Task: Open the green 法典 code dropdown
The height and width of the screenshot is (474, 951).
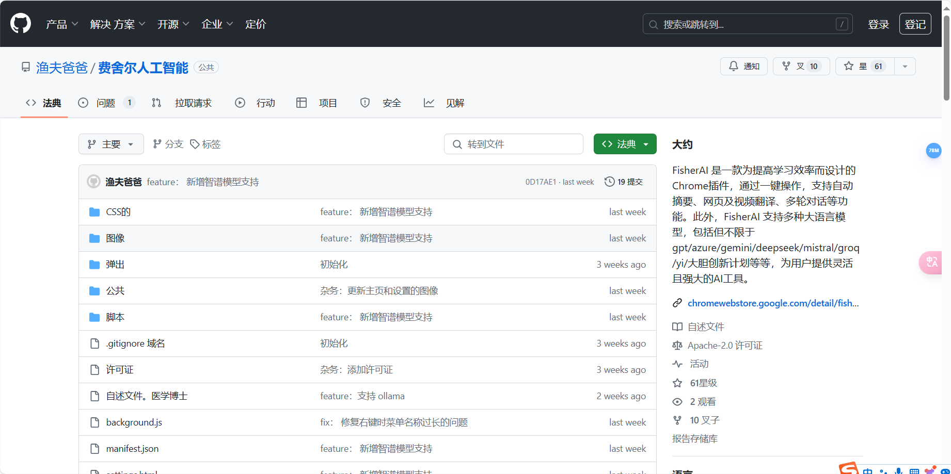Action: (x=625, y=144)
